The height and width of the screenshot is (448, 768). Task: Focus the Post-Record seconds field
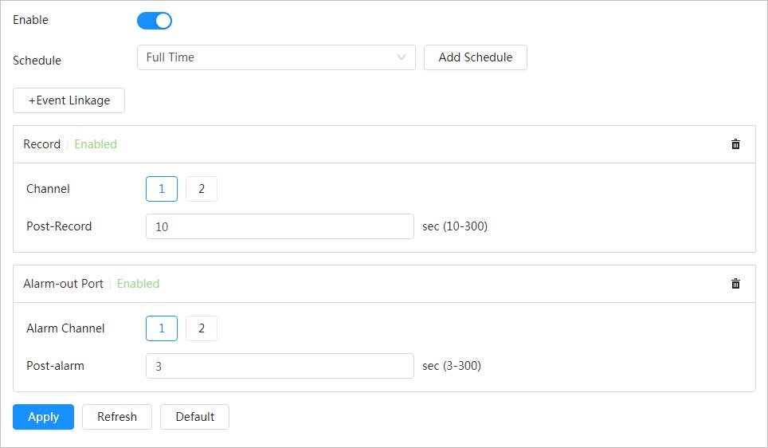coord(280,226)
